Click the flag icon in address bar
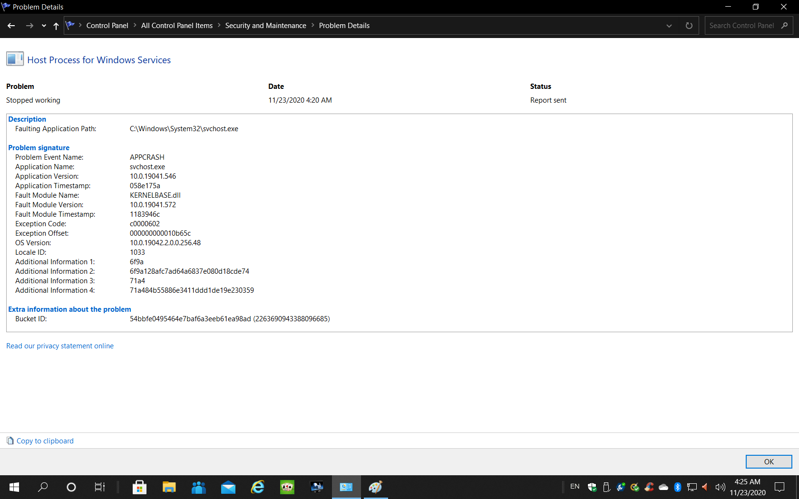This screenshot has height=499, width=799. point(70,25)
